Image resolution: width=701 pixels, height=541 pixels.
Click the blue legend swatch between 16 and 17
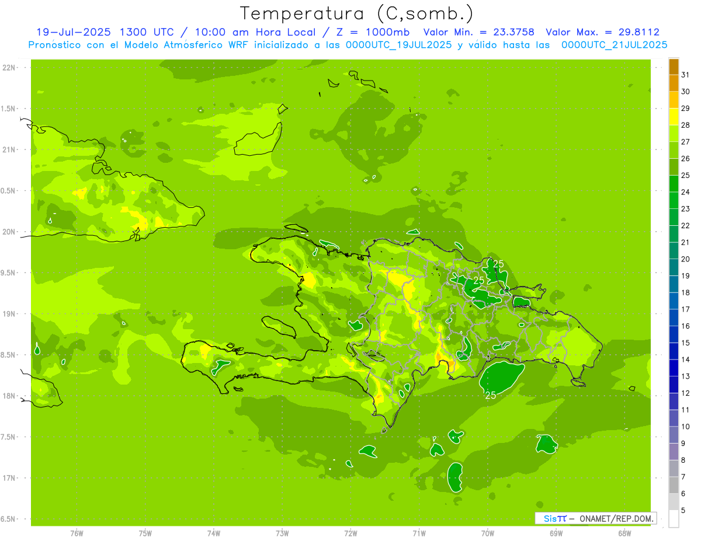(674, 317)
